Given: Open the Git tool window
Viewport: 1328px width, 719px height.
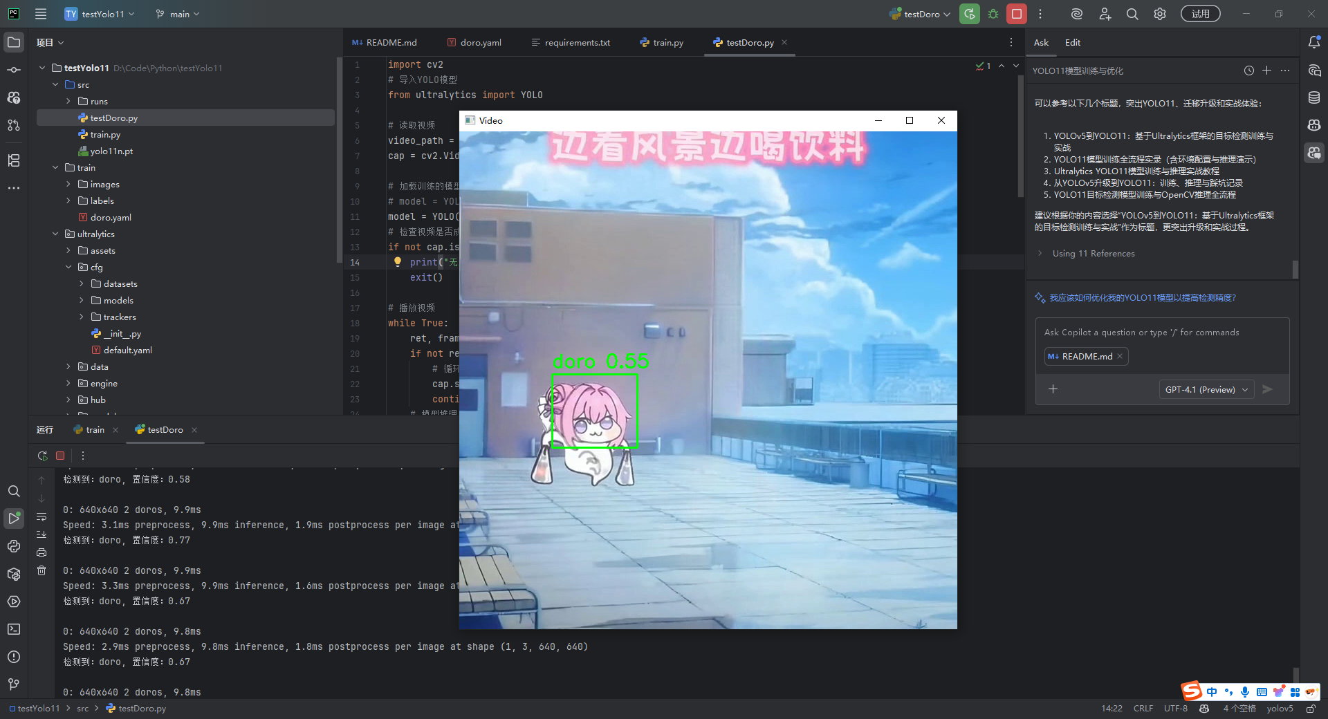Looking at the screenshot, I should click(x=14, y=684).
